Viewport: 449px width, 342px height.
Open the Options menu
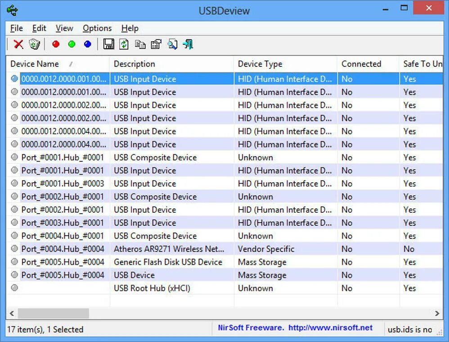pos(97,28)
